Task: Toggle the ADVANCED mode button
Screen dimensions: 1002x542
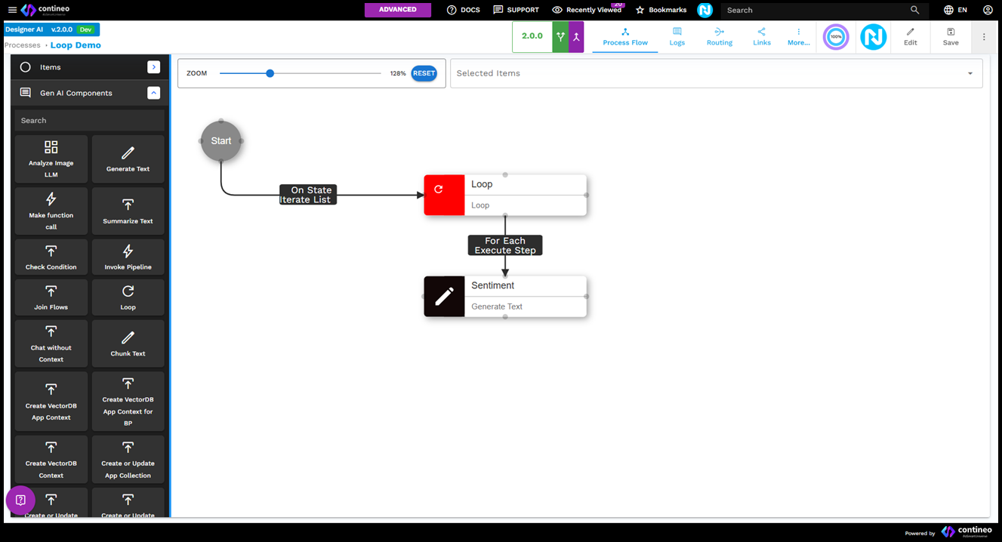Action: point(398,10)
